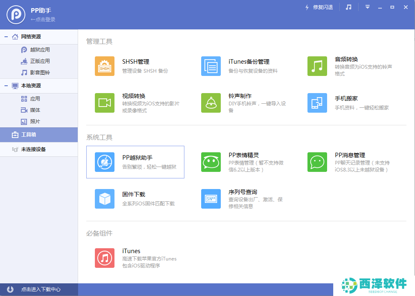Screen dimensions: 415x296
Task: Click the music note icon in title bar
Action: coord(349,7)
